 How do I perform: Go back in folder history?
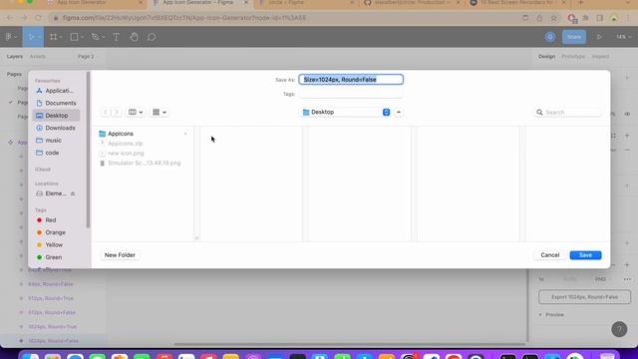tap(106, 112)
